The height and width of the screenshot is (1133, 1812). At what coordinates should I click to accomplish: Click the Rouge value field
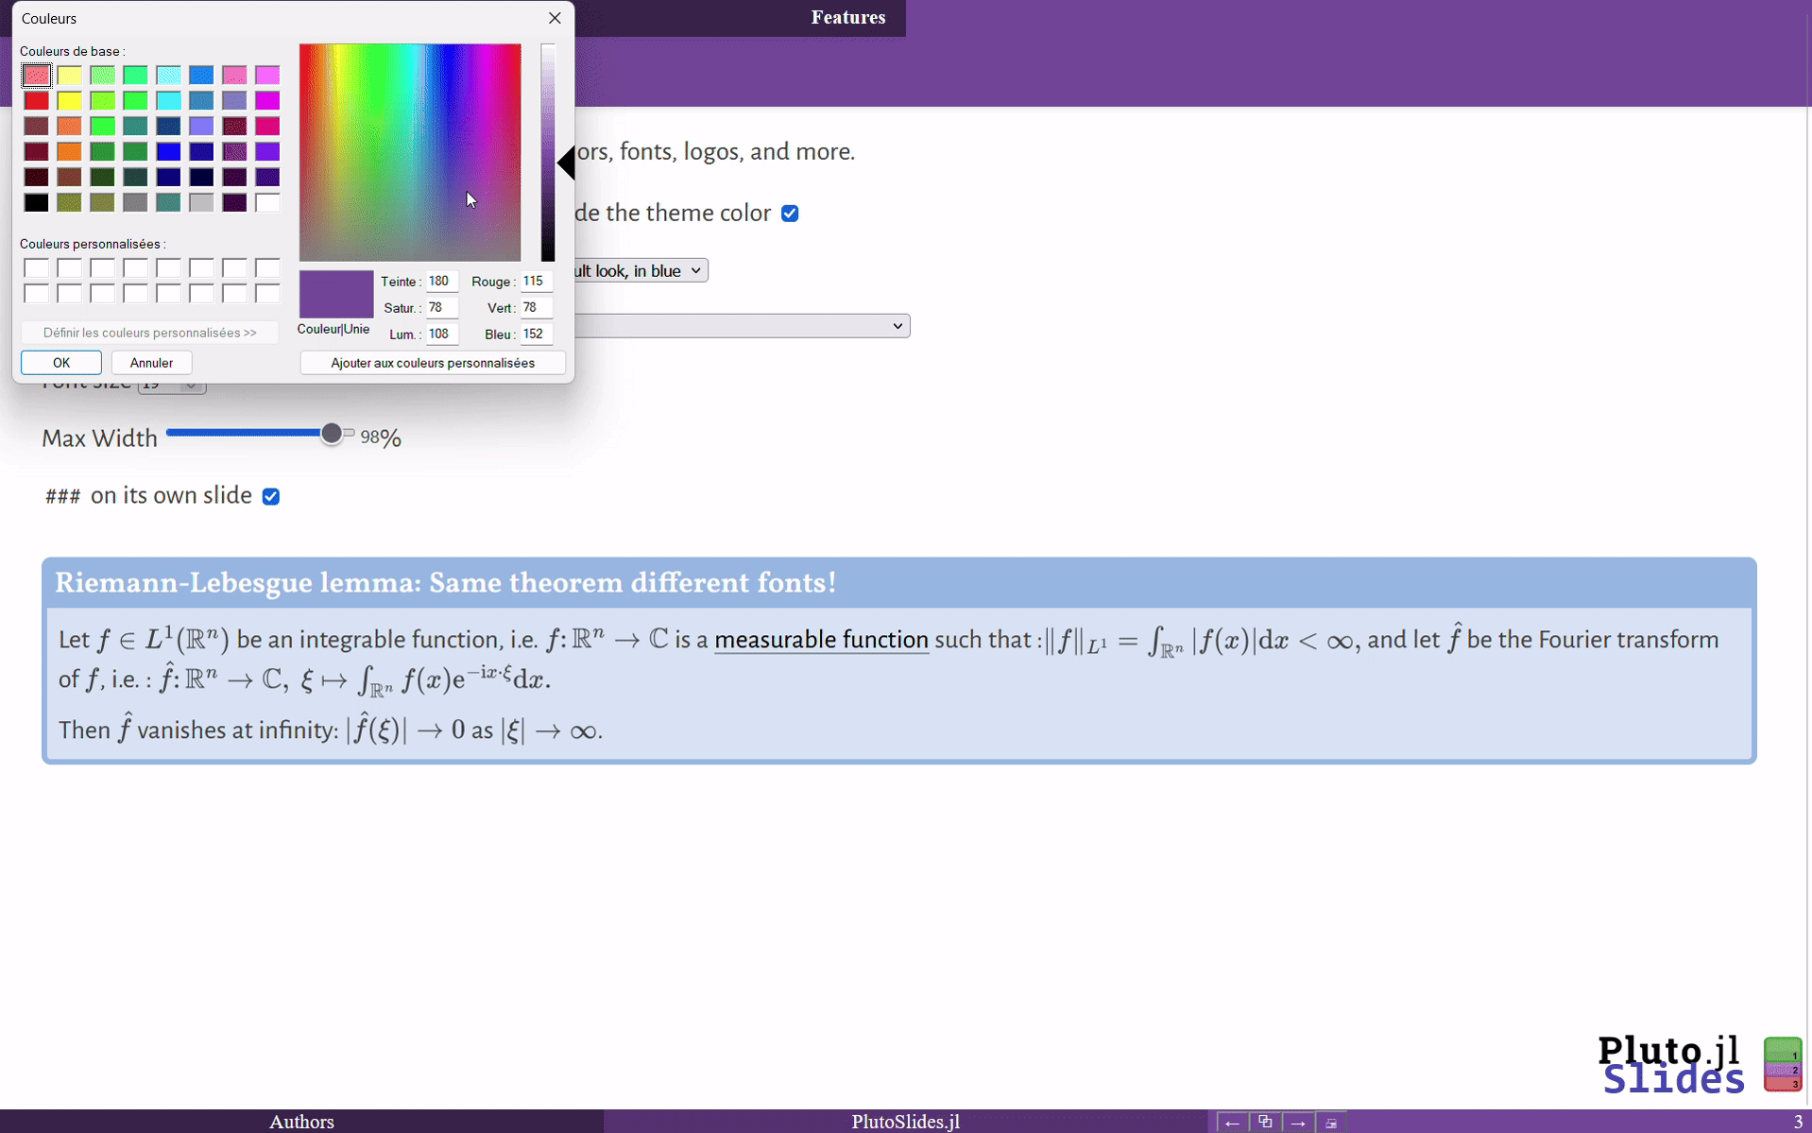coord(537,282)
